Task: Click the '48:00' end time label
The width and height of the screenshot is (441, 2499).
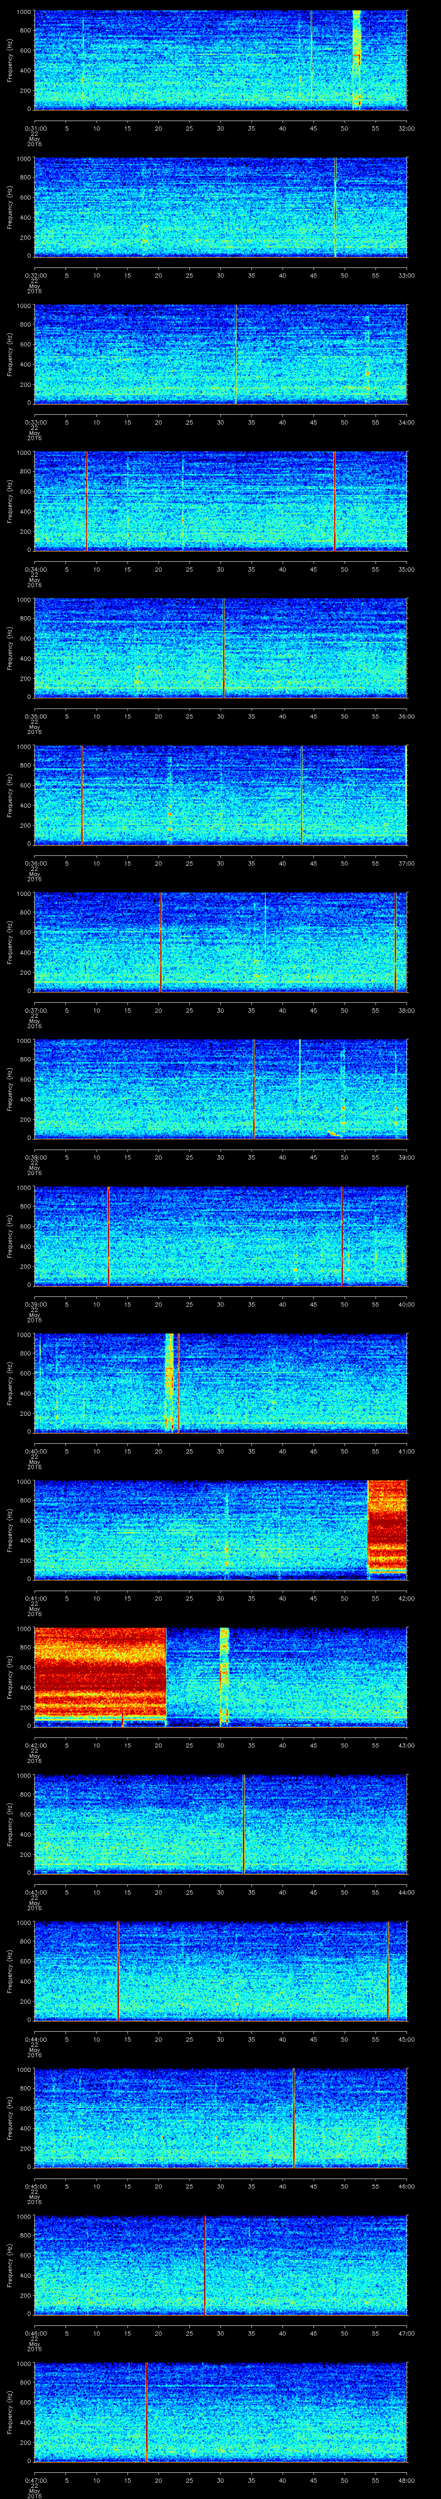Action: pyautogui.click(x=406, y=2480)
